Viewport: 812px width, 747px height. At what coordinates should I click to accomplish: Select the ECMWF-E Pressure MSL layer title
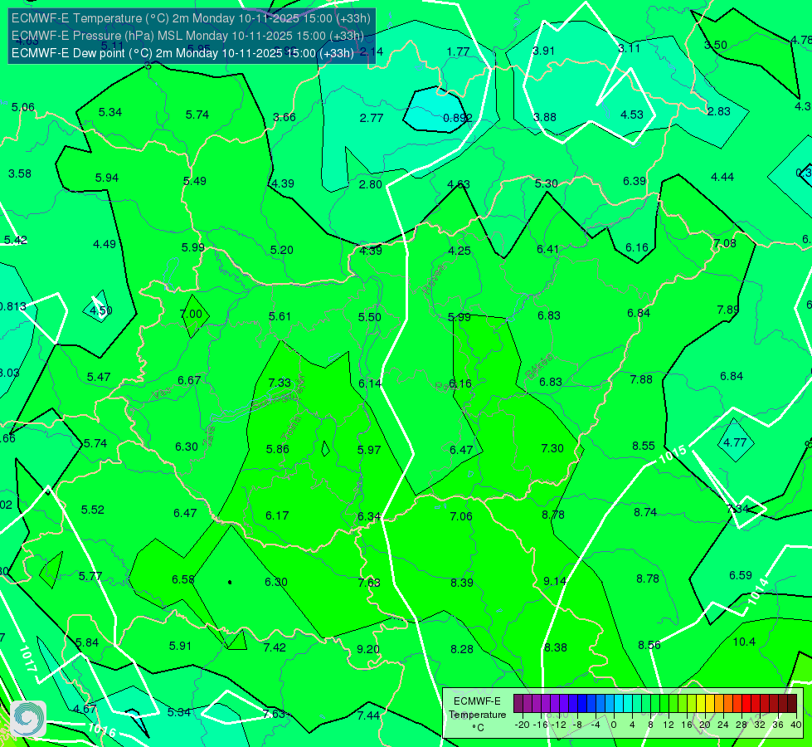(187, 36)
